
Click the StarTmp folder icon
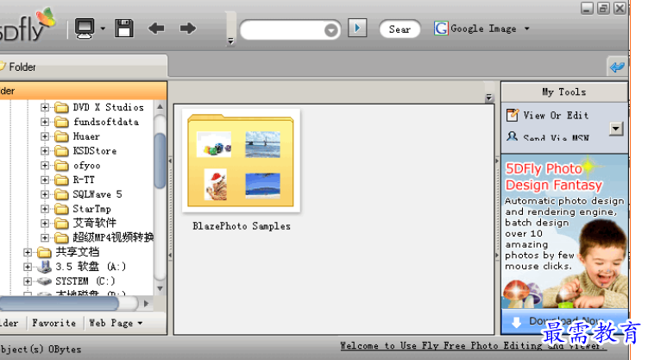61,209
